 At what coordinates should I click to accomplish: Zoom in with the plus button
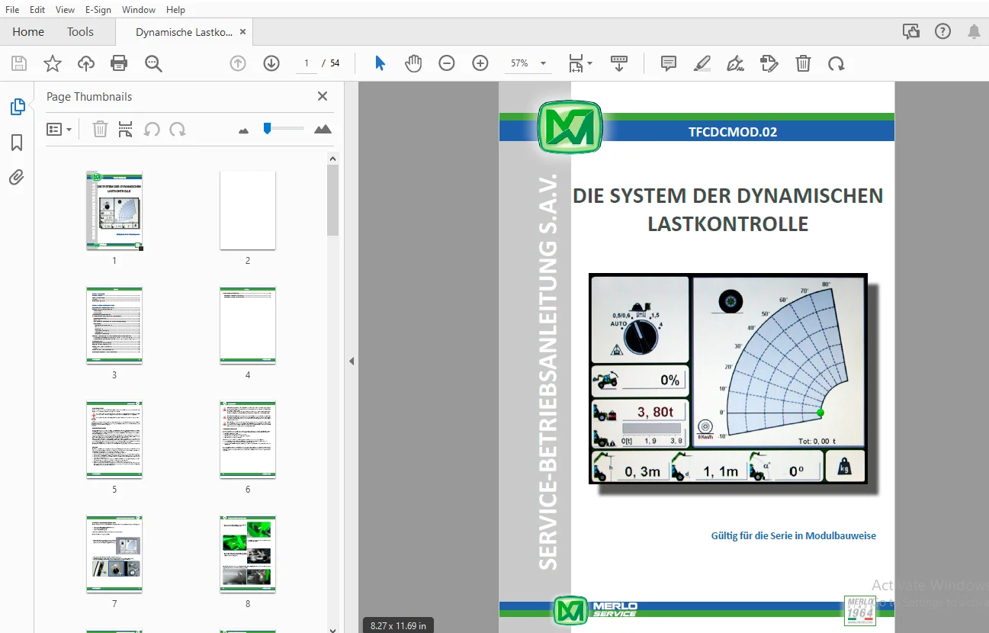pyautogui.click(x=480, y=63)
